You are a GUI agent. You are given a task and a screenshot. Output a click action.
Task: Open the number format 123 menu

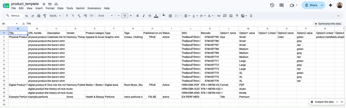pos(91,16)
